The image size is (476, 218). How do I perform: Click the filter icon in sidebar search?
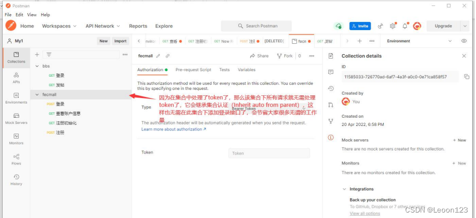(49, 55)
